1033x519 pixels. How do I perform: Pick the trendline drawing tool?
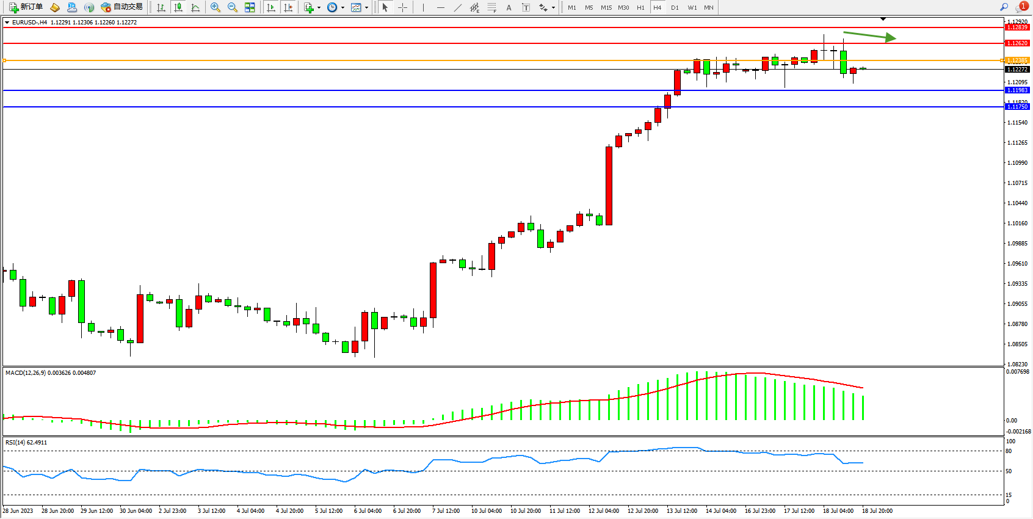tap(458, 7)
